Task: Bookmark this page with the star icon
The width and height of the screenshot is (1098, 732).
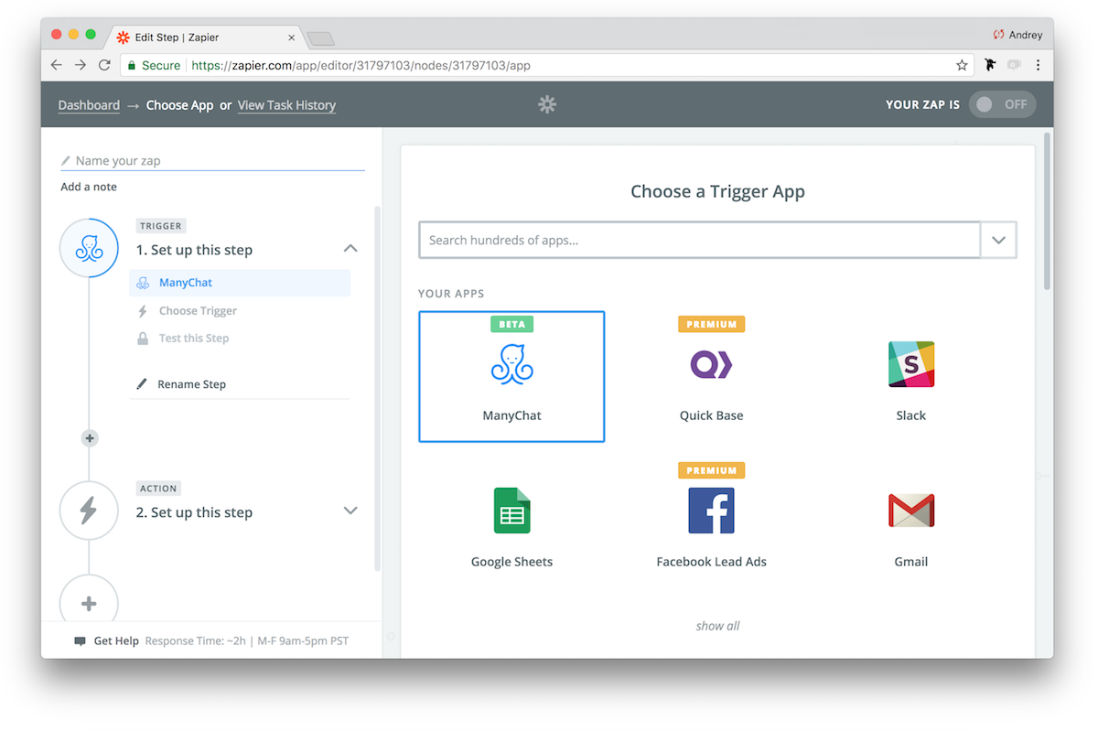Action: (962, 65)
